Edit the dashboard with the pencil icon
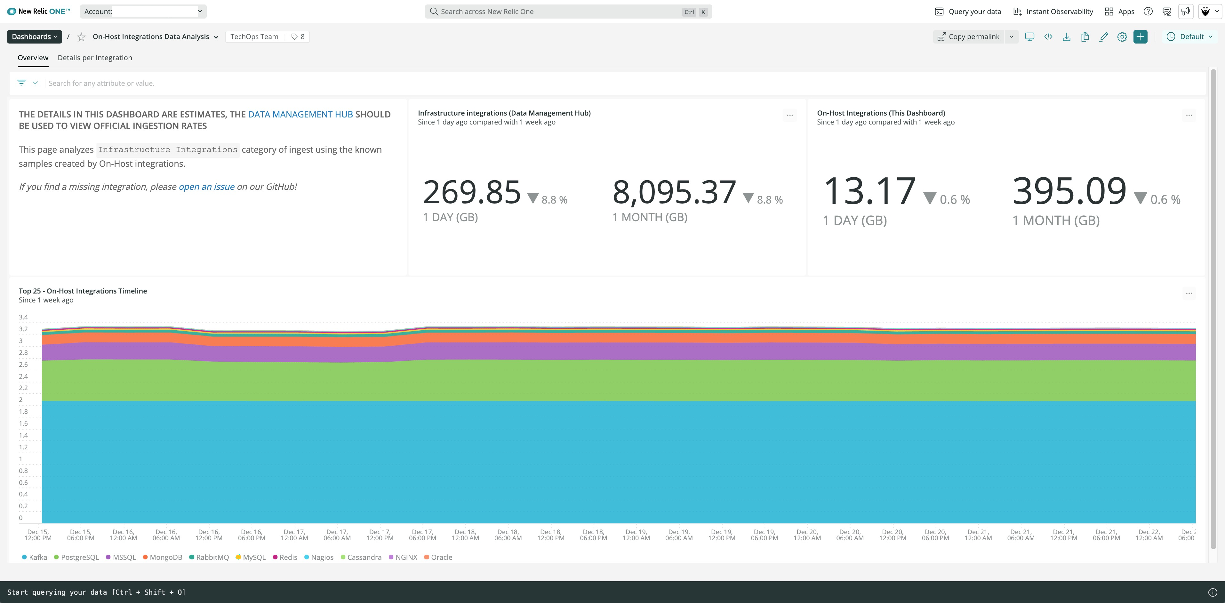1225x603 pixels. (x=1104, y=36)
